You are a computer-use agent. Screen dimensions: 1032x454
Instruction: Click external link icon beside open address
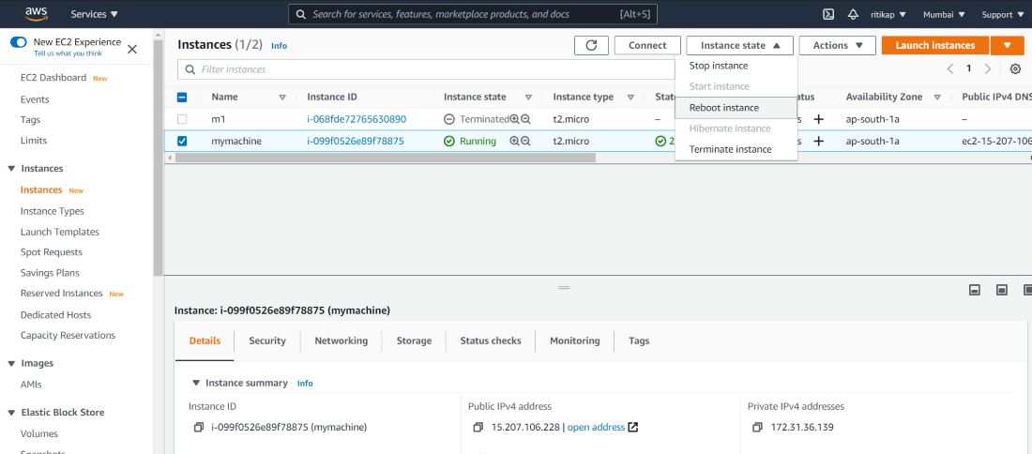tap(633, 427)
